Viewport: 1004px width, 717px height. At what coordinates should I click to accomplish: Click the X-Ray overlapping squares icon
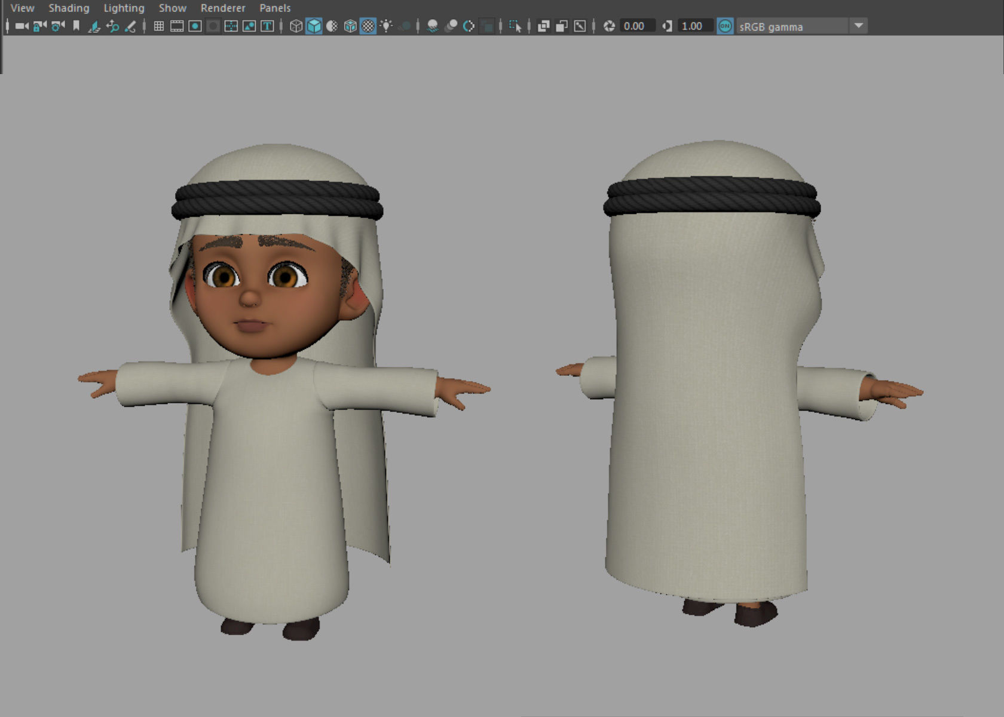[544, 26]
